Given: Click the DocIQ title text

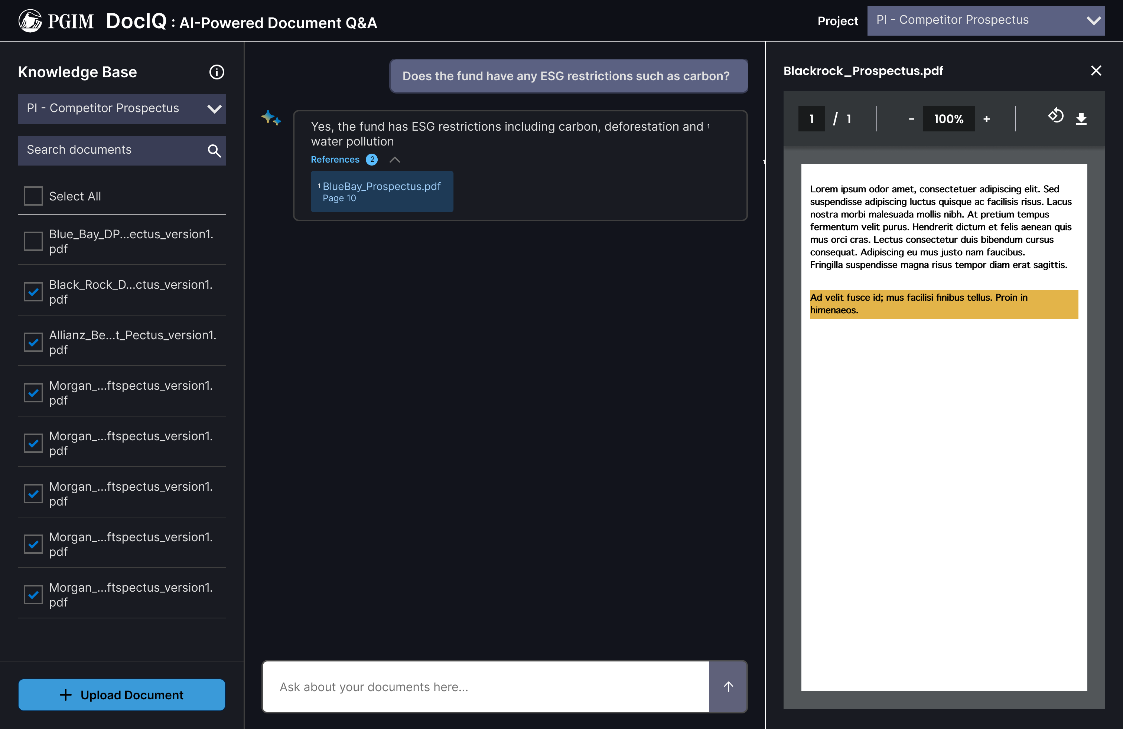Looking at the screenshot, I should tap(136, 21).
